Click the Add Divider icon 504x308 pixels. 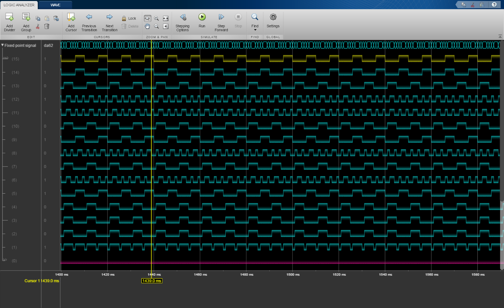(9, 17)
